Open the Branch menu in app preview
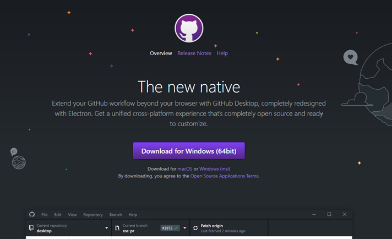Image resolution: width=392 pixels, height=239 pixels. click(x=116, y=215)
